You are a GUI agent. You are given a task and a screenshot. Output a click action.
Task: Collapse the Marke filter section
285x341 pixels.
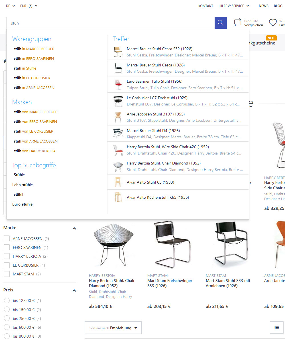(74, 228)
